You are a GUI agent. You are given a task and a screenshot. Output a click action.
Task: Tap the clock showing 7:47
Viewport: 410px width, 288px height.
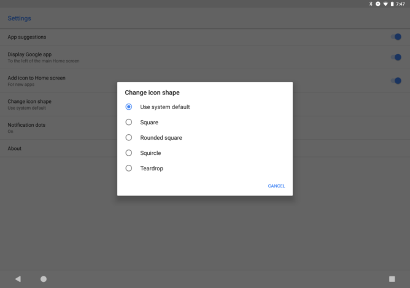400,4
